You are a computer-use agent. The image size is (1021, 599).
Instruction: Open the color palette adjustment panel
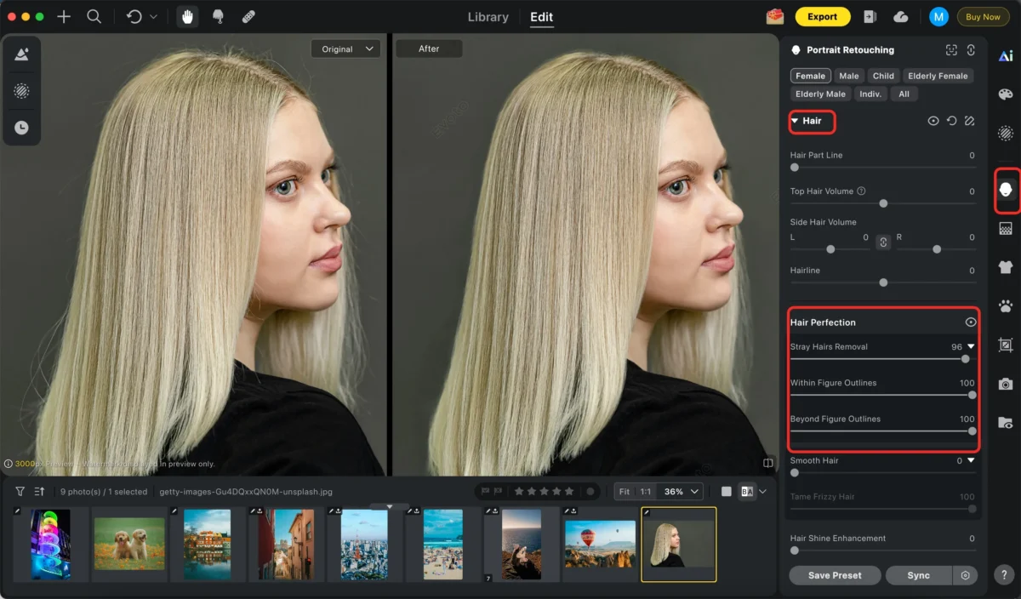click(x=1006, y=94)
